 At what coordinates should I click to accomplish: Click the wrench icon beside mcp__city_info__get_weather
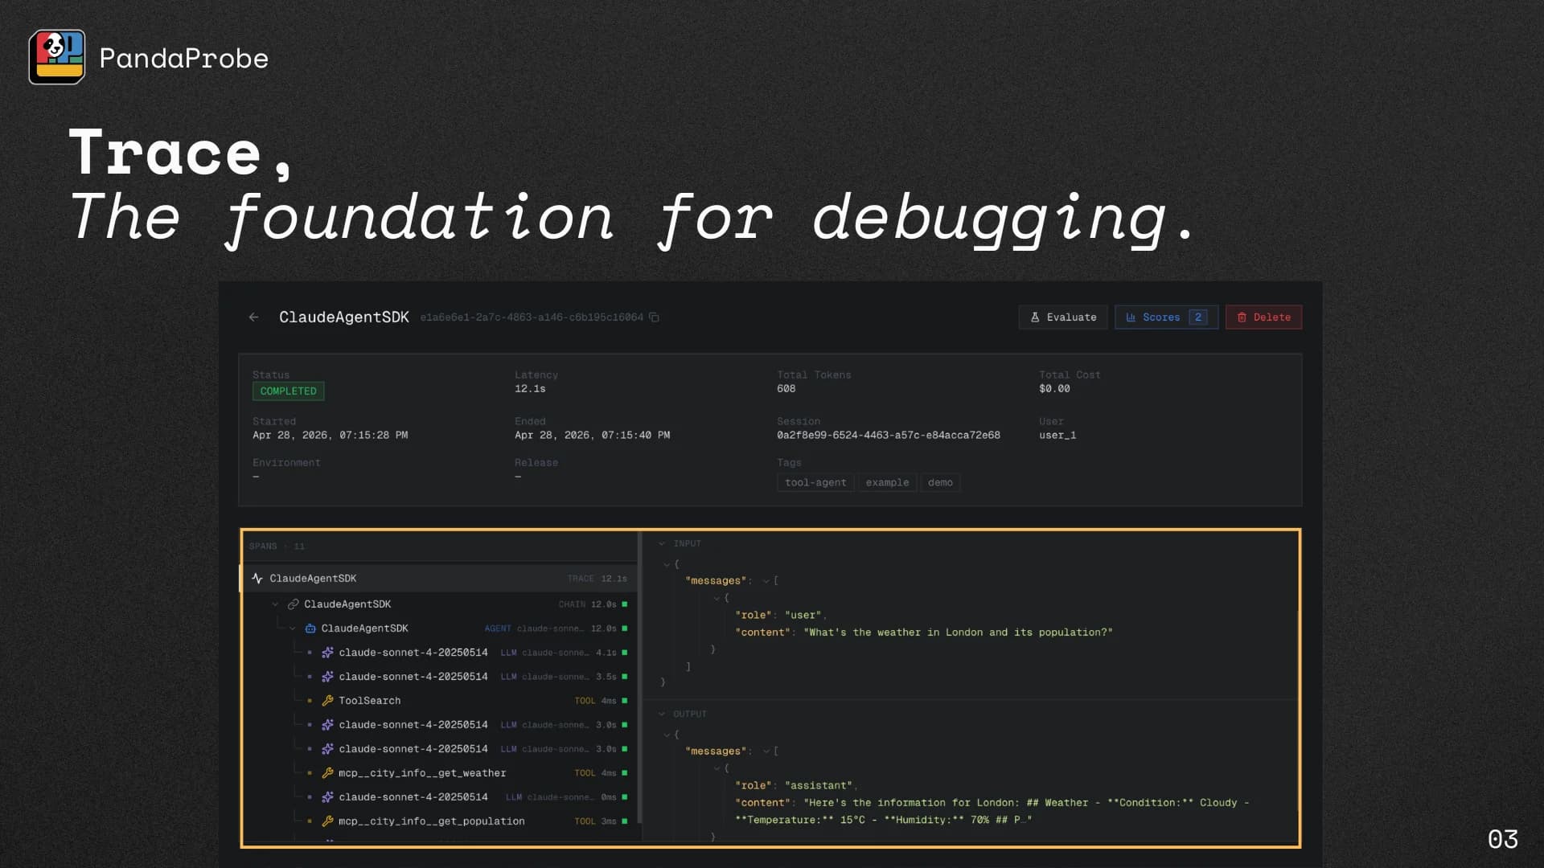[327, 773]
